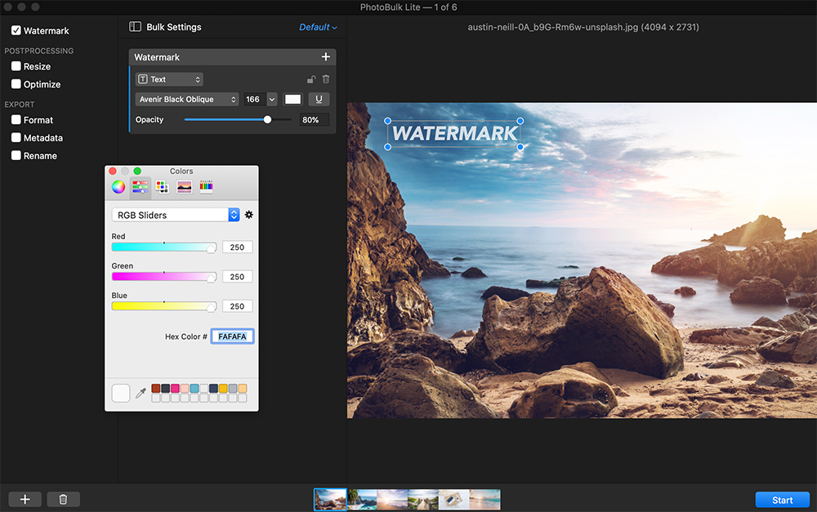Expand the font size 166 dropdown

(x=270, y=99)
